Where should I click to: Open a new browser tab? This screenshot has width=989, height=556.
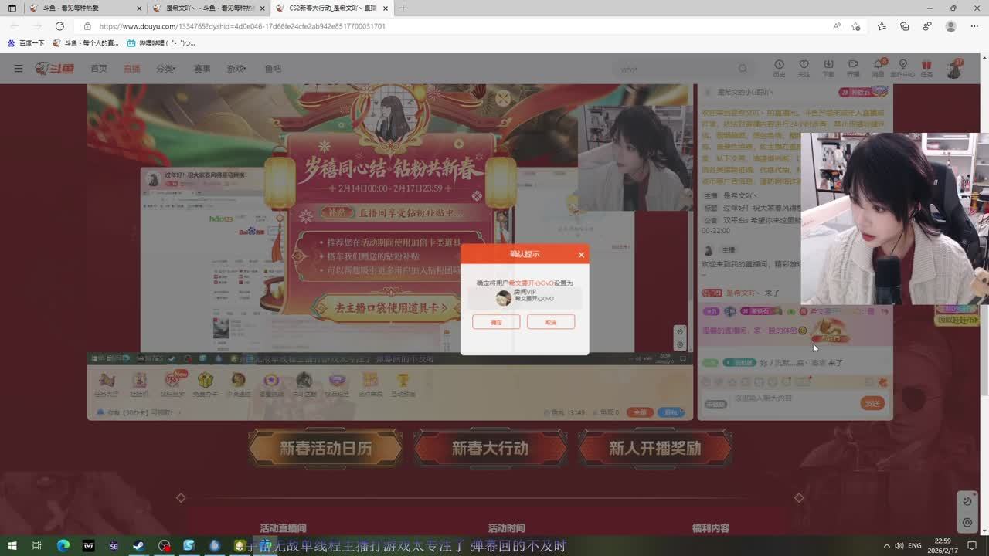pyautogui.click(x=403, y=8)
